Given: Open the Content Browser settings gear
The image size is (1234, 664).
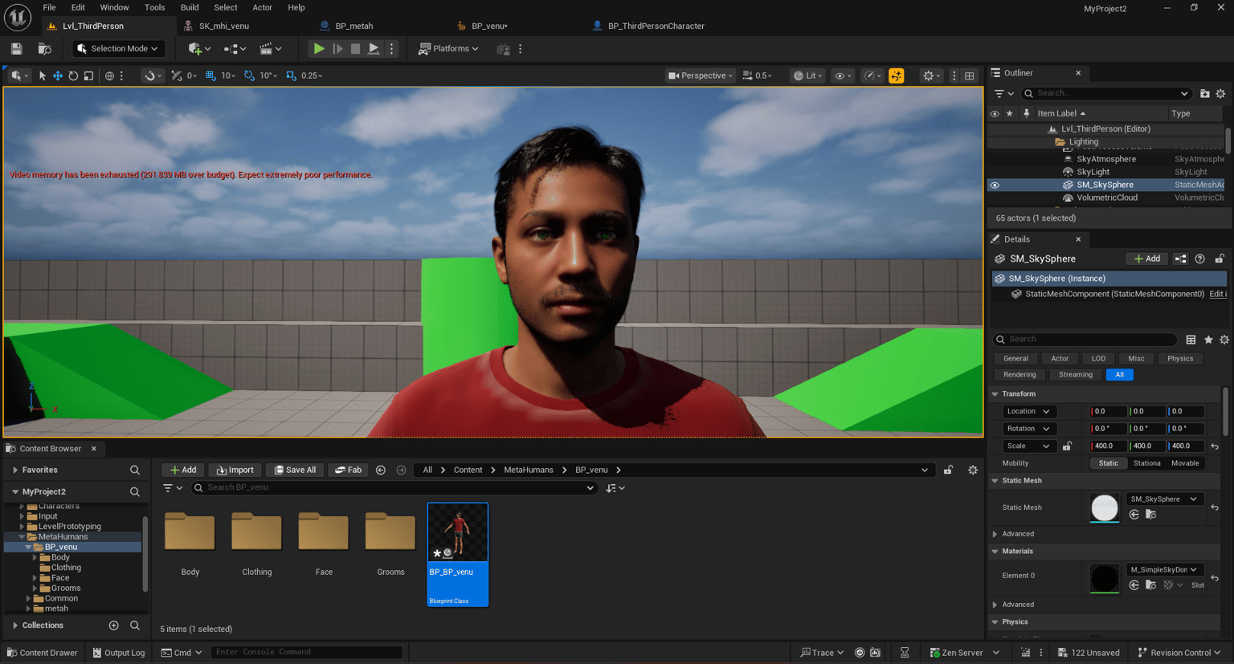Looking at the screenshot, I should click(x=973, y=470).
